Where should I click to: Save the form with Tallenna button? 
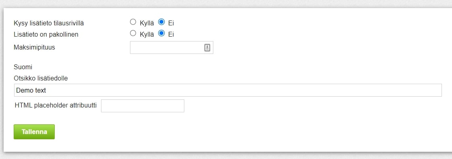pos(34,132)
